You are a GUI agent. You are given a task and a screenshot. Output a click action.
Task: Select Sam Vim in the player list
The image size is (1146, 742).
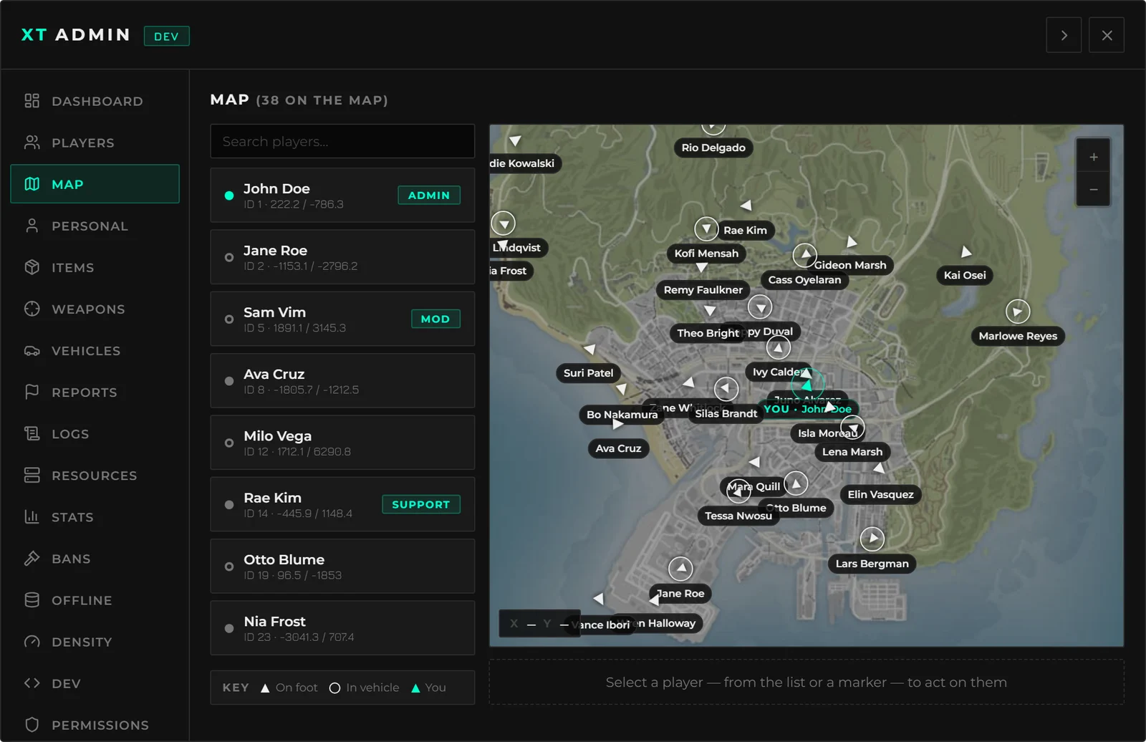[x=342, y=319]
